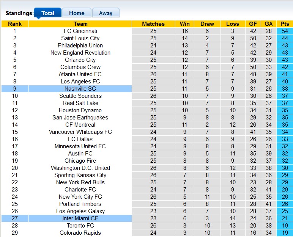
Task: Switch to the Total standings tab
Action: coord(47,13)
